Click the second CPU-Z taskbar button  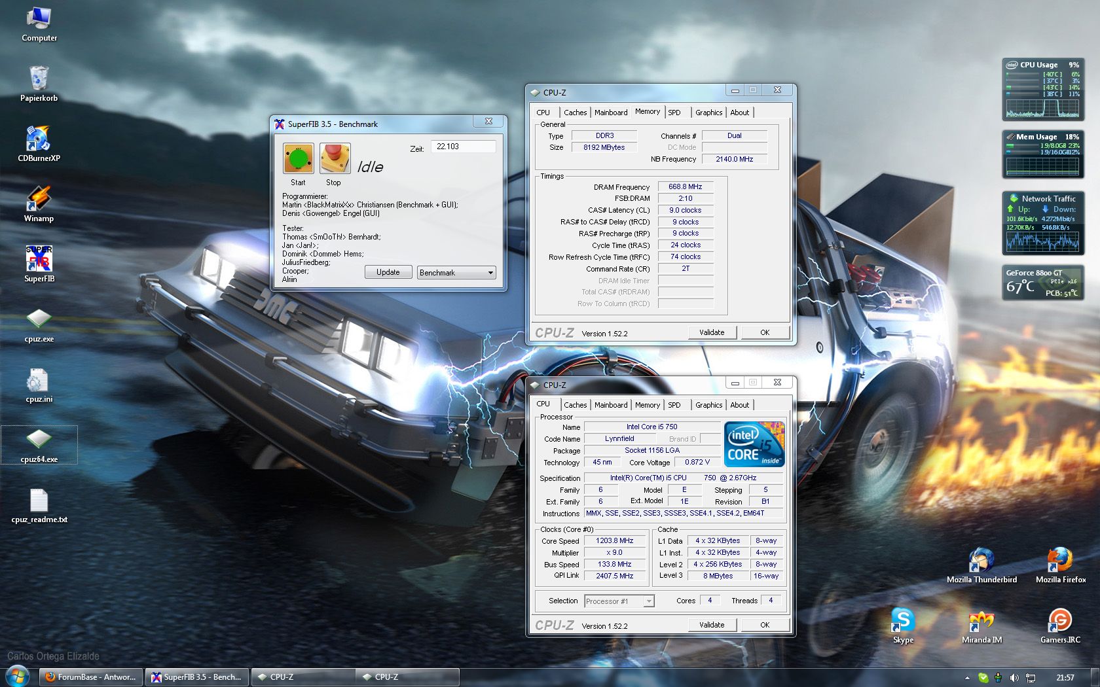tap(408, 677)
